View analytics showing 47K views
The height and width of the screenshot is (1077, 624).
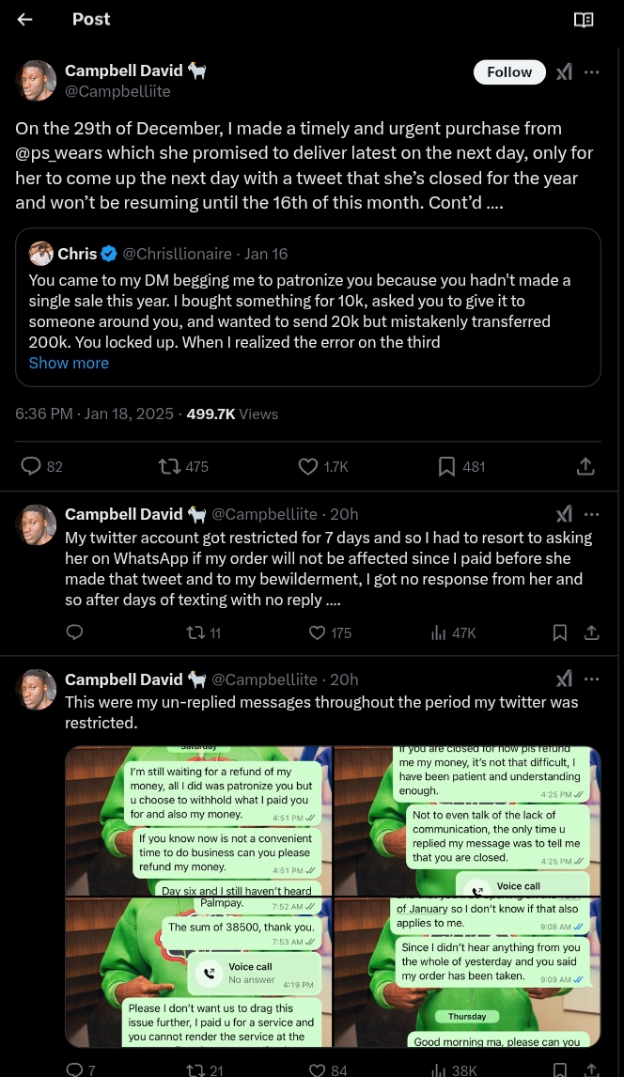(x=453, y=633)
